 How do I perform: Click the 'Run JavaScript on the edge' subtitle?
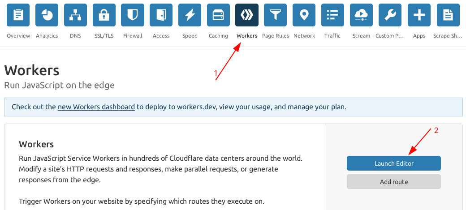click(60, 85)
